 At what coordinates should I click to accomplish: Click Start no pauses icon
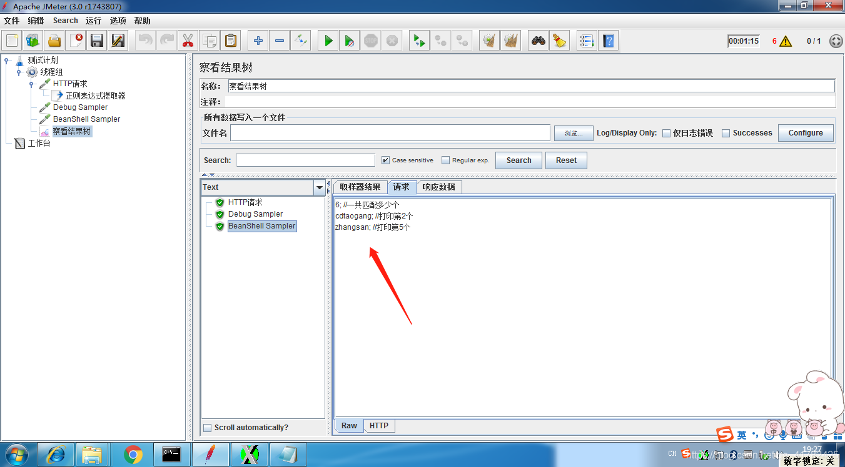click(350, 41)
